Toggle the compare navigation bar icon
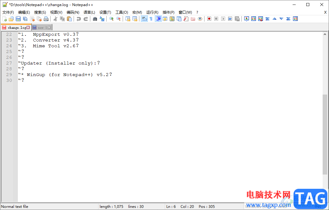 (295, 19)
